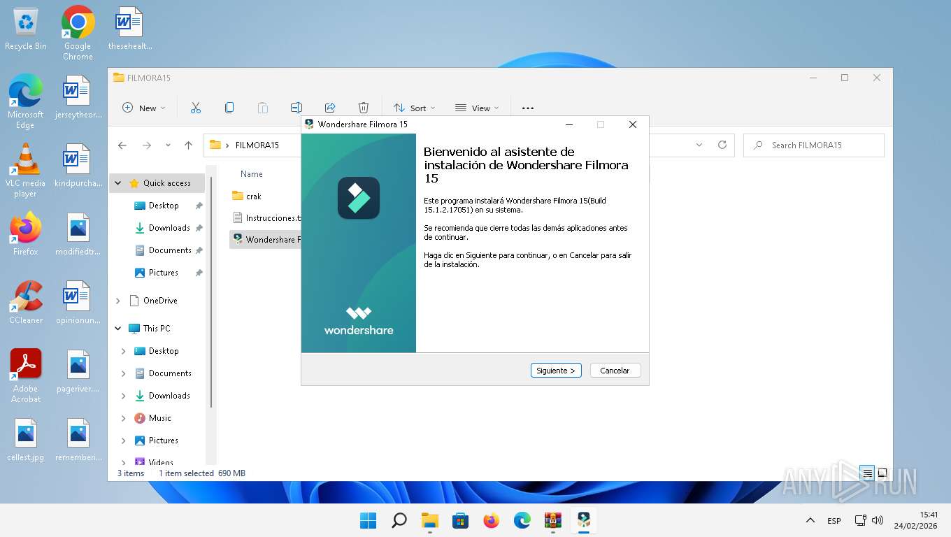Click Rename icon in Explorer toolbar
The width and height of the screenshot is (951, 537).
click(296, 108)
